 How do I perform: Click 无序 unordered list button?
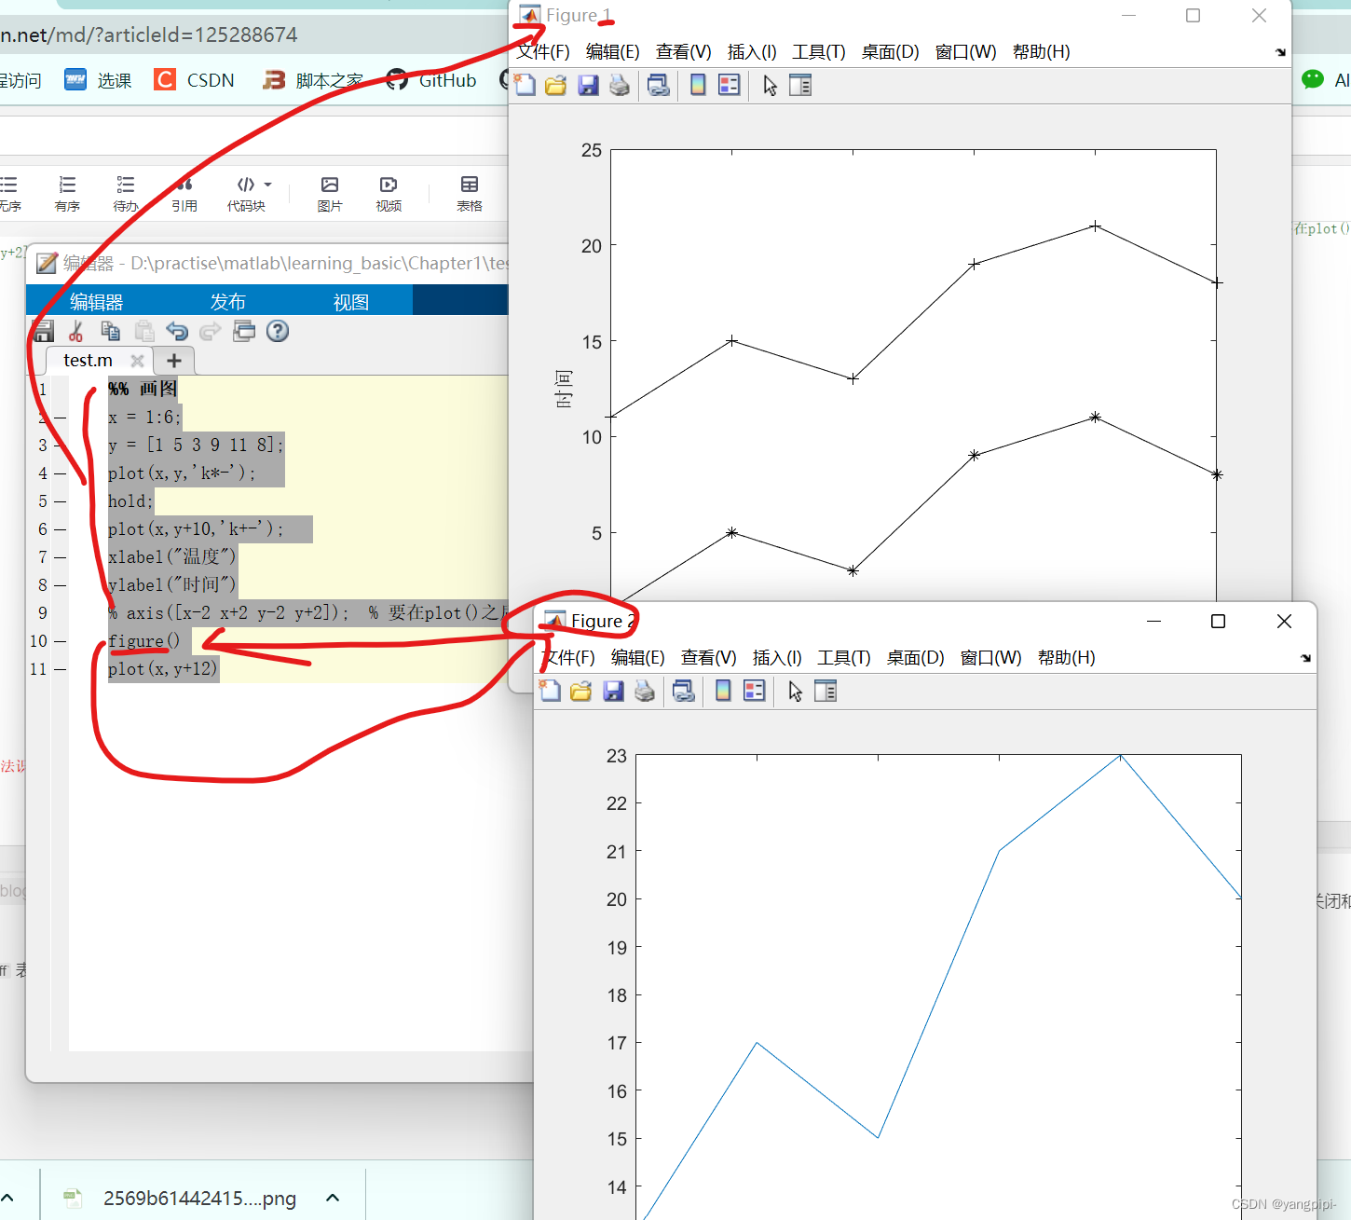click(x=9, y=194)
